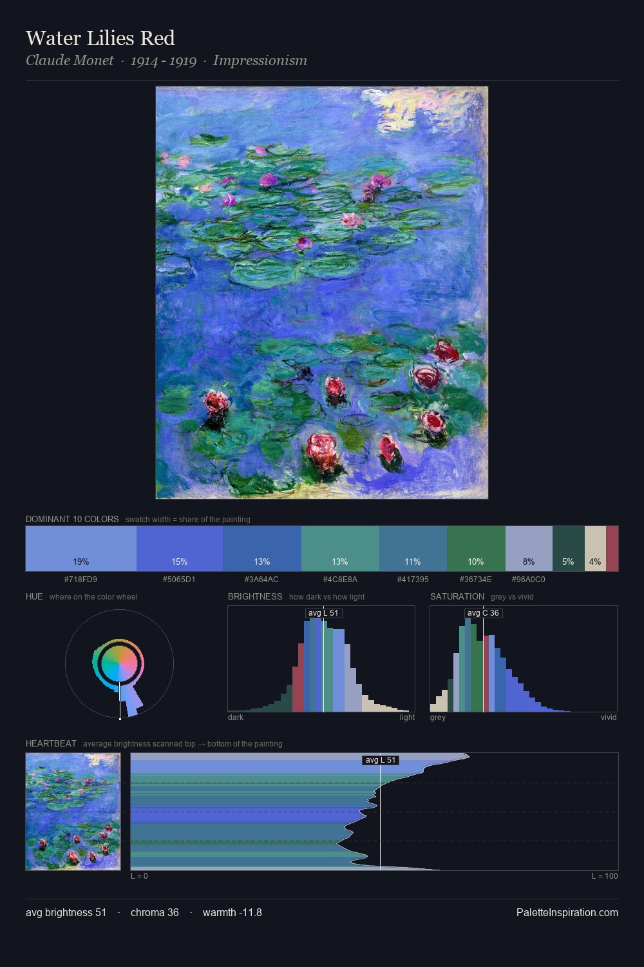Image resolution: width=644 pixels, height=967 pixels.
Task: Click 'warmth -11.8' in footer
Action: click(x=232, y=912)
